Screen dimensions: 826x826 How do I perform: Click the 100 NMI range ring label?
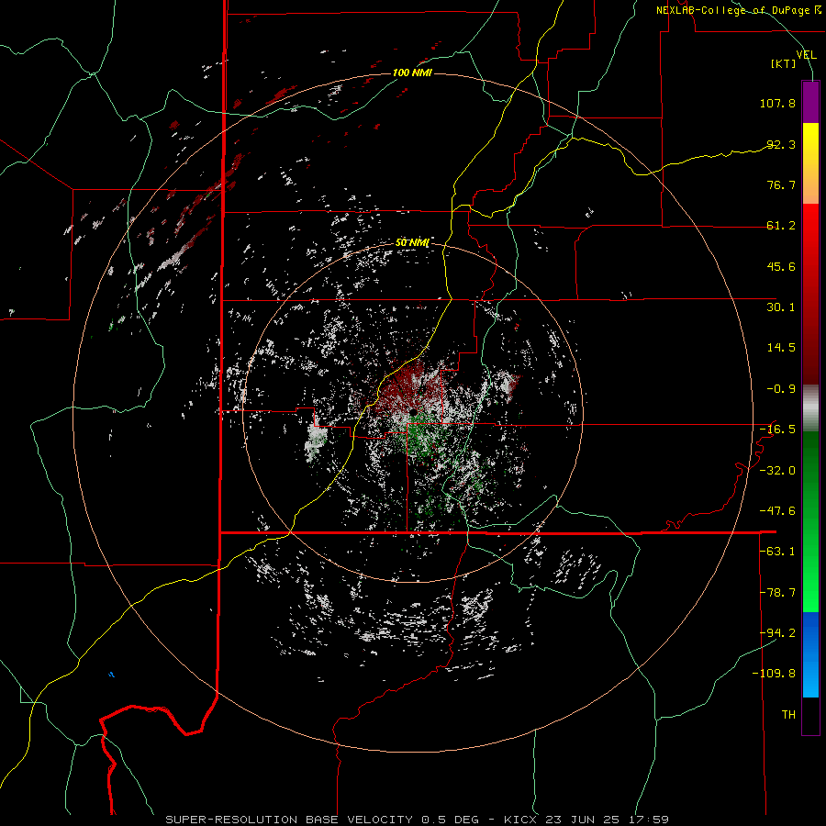tap(412, 73)
